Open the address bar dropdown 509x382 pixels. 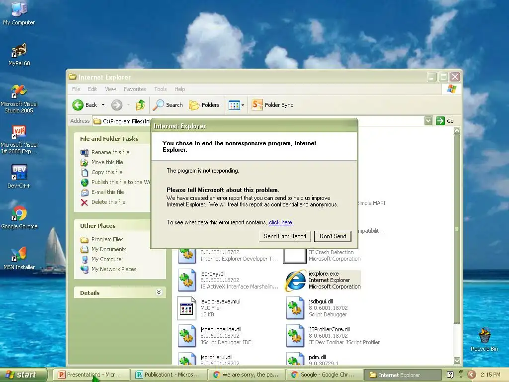428,121
